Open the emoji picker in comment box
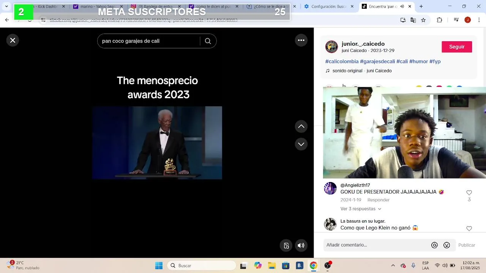 447,245
